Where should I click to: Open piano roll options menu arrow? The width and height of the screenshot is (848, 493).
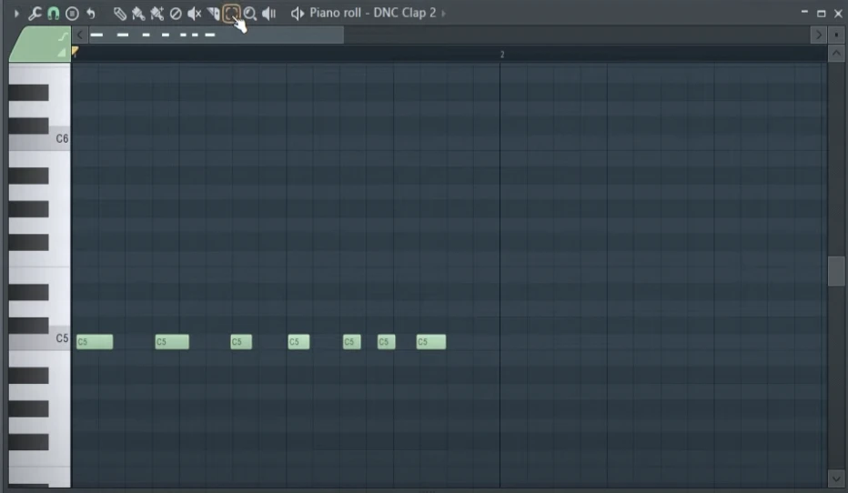click(16, 14)
